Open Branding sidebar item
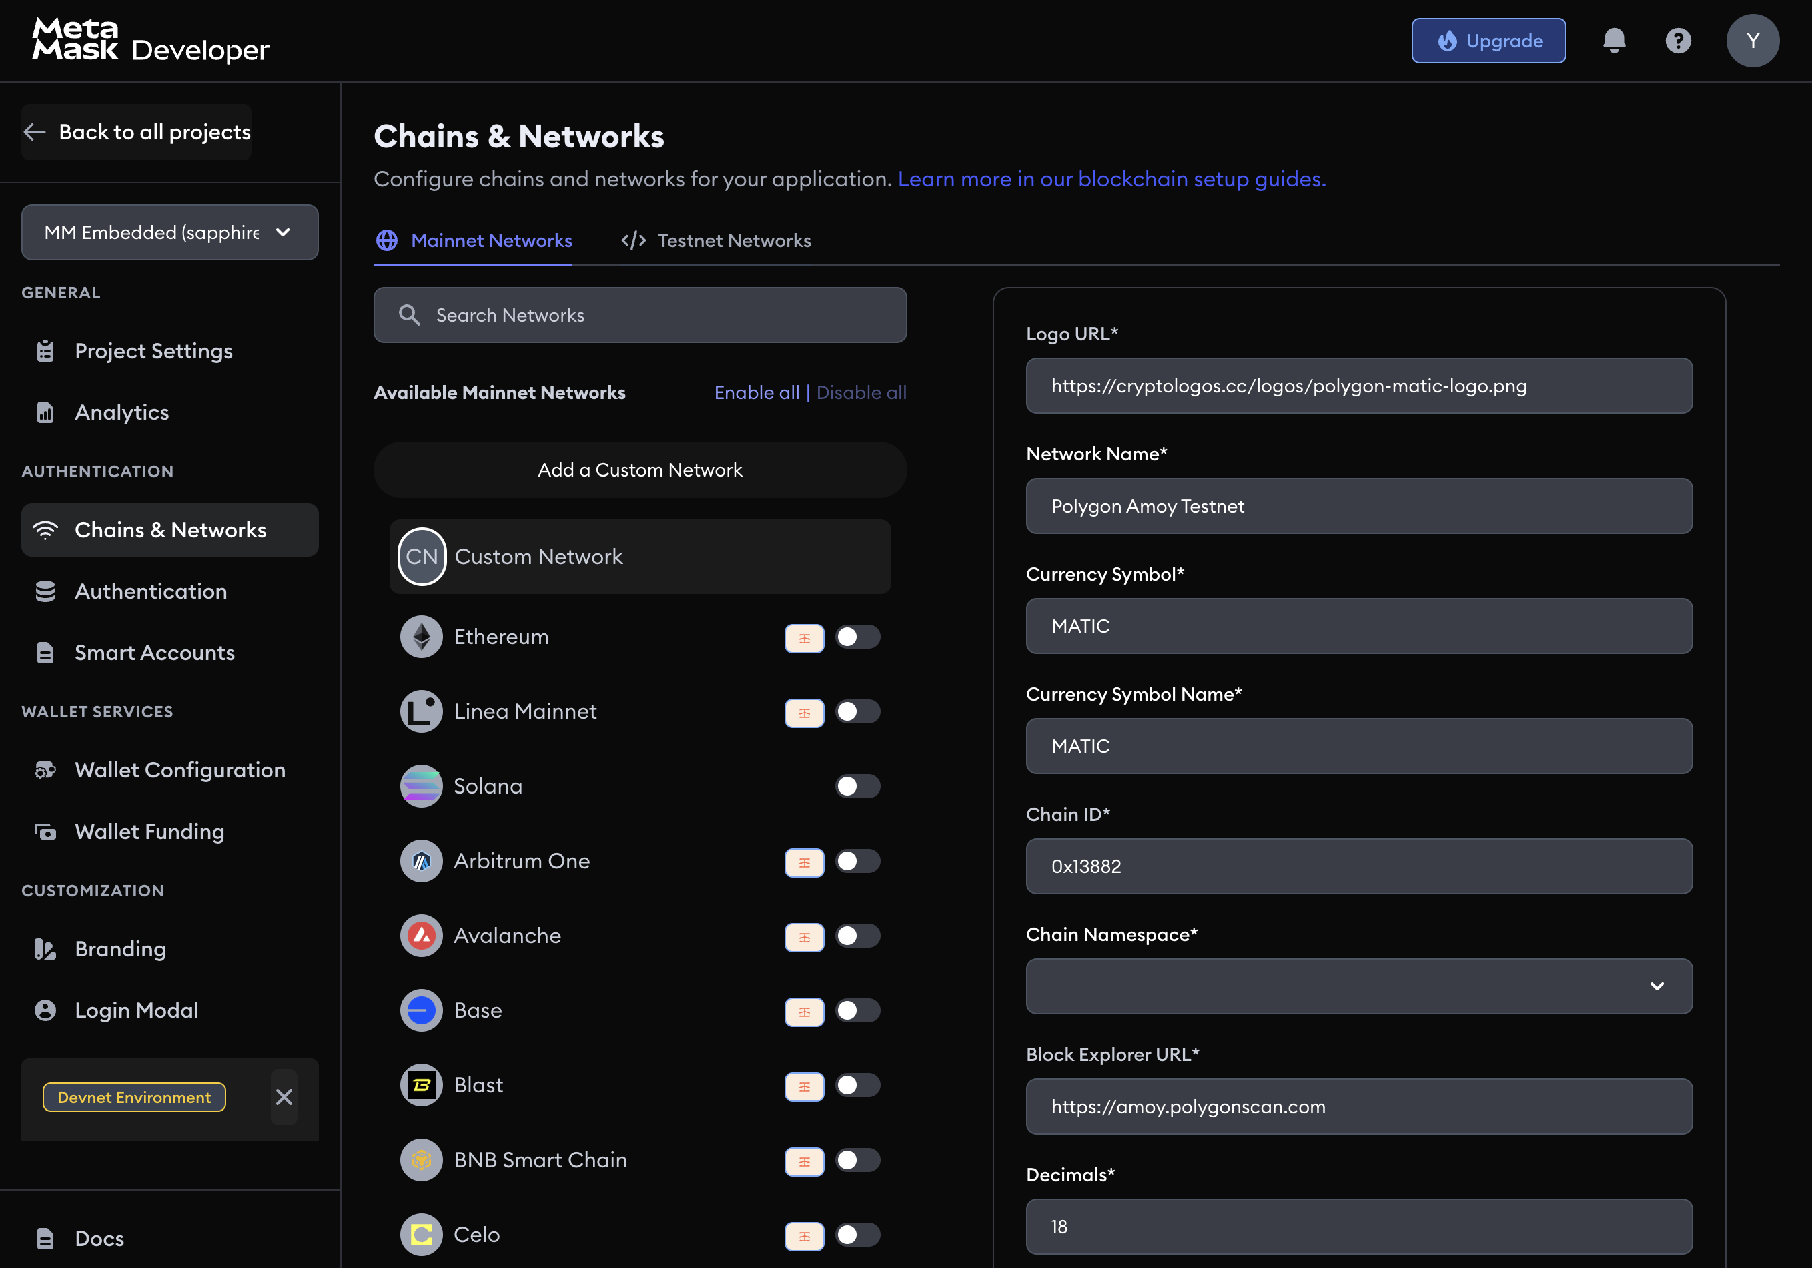The height and width of the screenshot is (1268, 1812). (169, 949)
